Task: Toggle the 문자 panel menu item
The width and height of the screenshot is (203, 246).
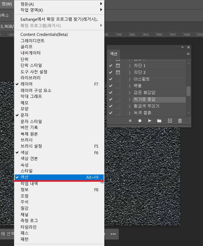Action: 59,115
